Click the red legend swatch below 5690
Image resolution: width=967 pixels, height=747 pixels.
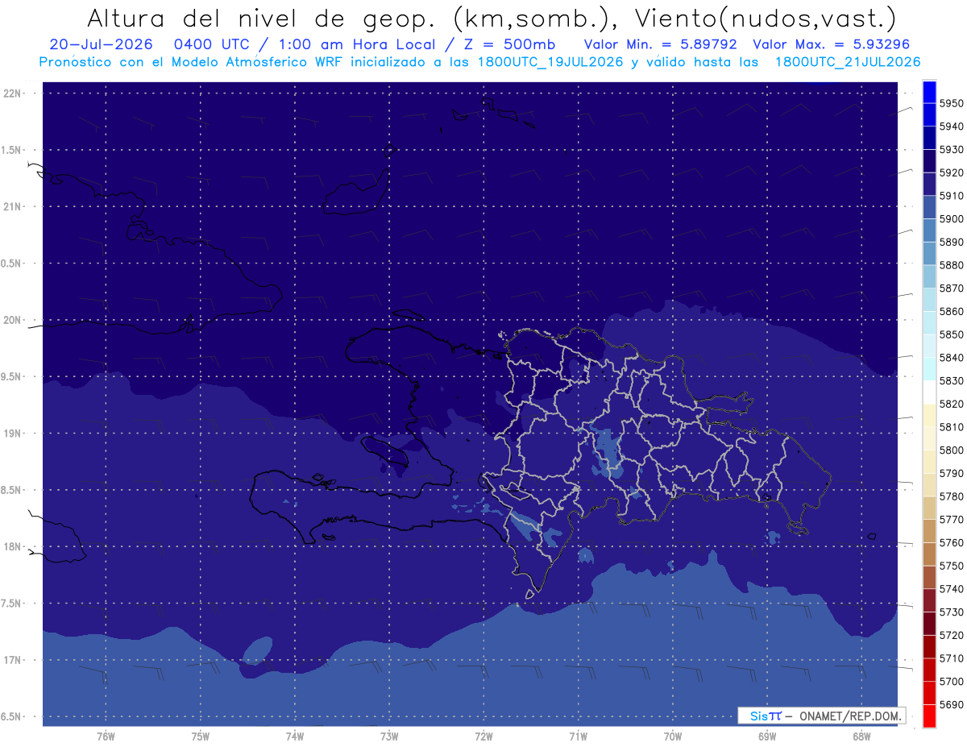pos(928,716)
